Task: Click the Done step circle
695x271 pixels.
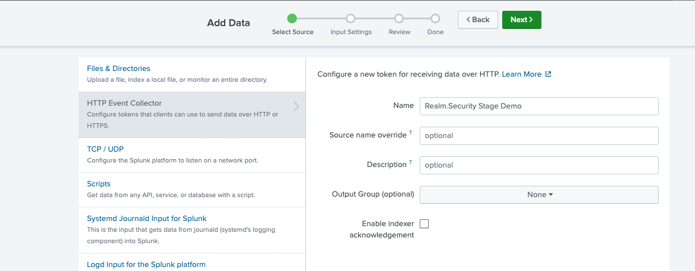Action: (x=435, y=19)
